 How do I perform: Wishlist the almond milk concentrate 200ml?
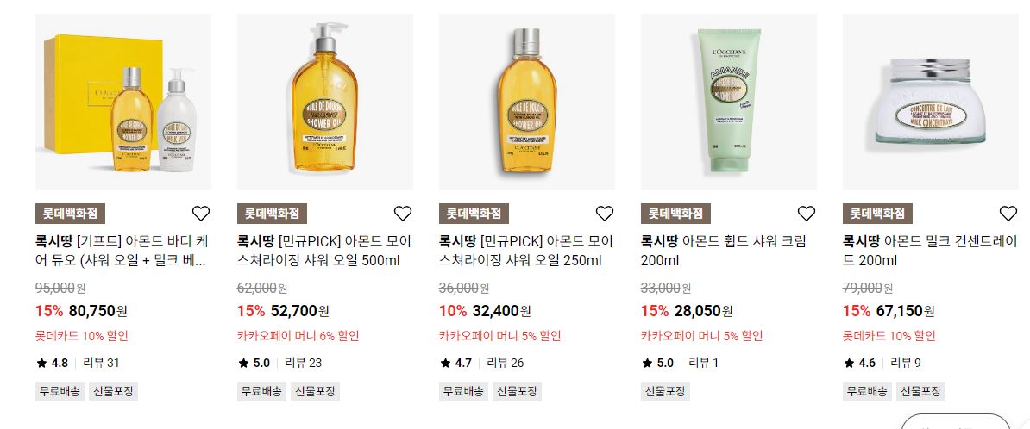(x=1008, y=213)
